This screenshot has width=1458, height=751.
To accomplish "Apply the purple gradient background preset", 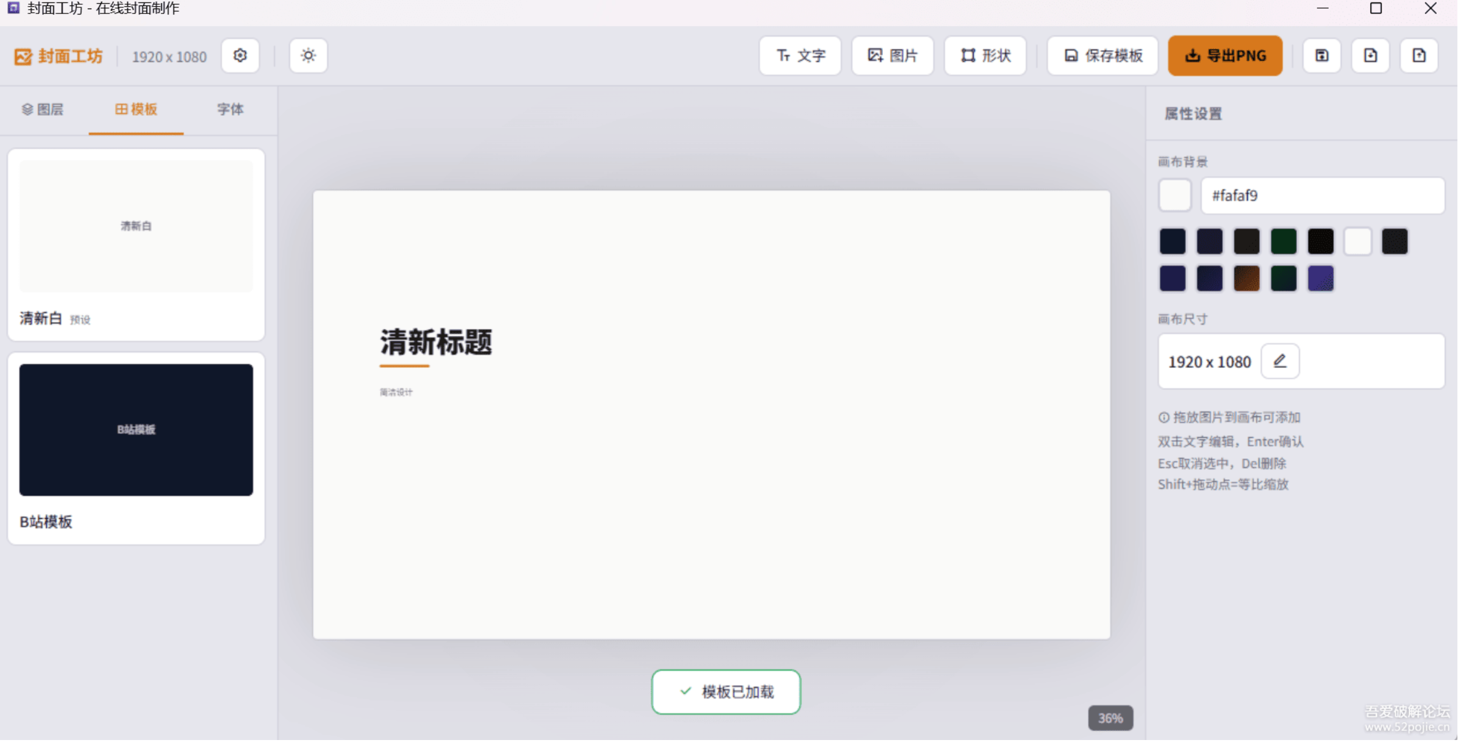I will (1321, 279).
